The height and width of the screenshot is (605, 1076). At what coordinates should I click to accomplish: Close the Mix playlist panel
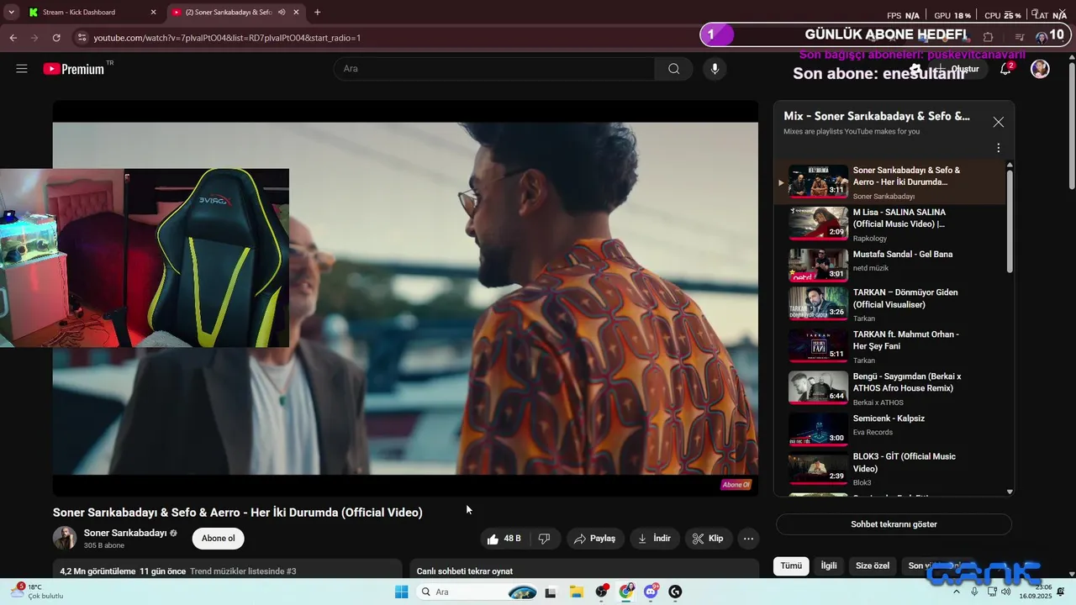click(998, 122)
